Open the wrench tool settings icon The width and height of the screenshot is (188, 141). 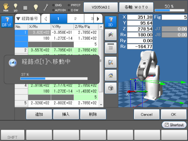(x=46, y=7)
